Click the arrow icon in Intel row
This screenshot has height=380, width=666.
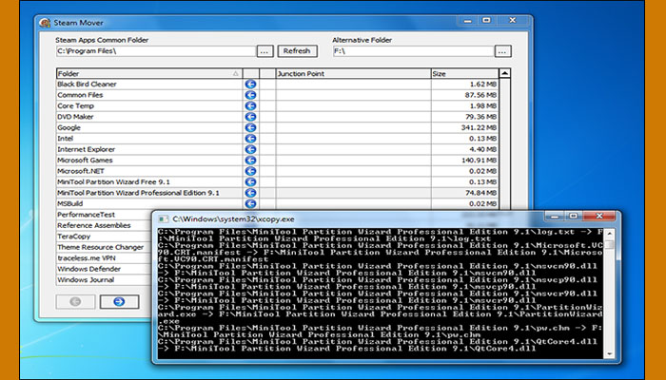tap(250, 139)
